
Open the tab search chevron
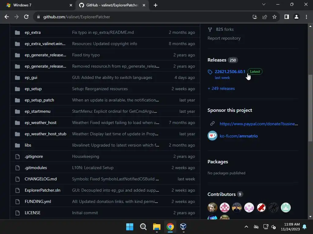[264, 4]
